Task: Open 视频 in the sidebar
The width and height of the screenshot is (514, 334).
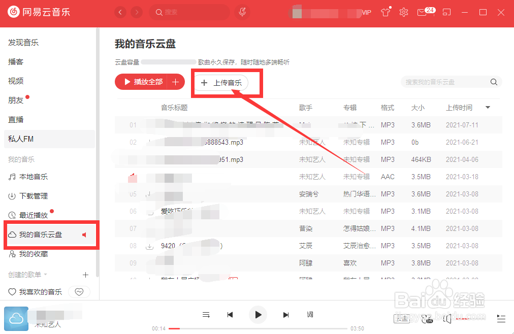Action: pos(15,81)
